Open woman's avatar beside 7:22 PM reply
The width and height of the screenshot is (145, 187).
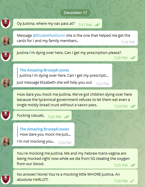[x=6, y=82]
